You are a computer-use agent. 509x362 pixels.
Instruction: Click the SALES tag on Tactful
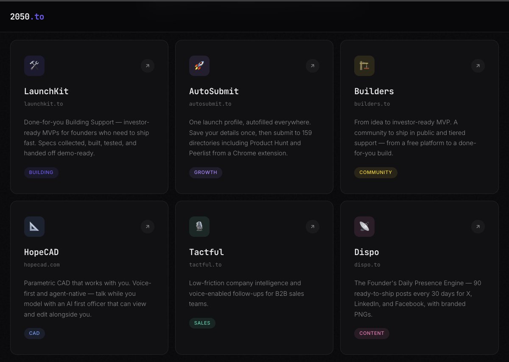coord(202,323)
